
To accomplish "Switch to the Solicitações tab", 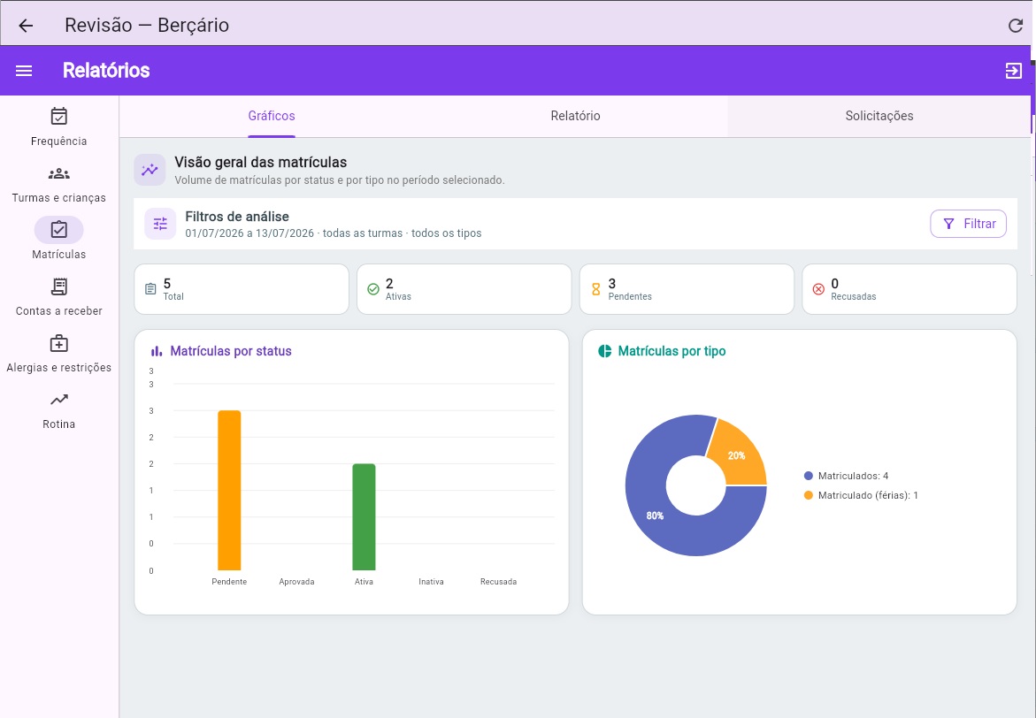I will pos(879,116).
